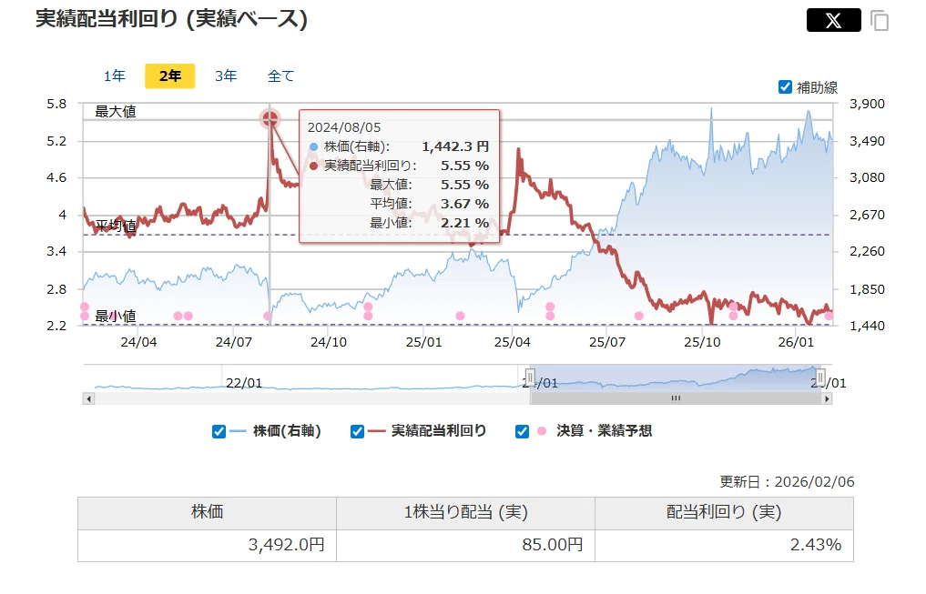The image size is (926, 594).
Task: Click the 株価(右軸) legend label
Action: pyautogui.click(x=287, y=431)
